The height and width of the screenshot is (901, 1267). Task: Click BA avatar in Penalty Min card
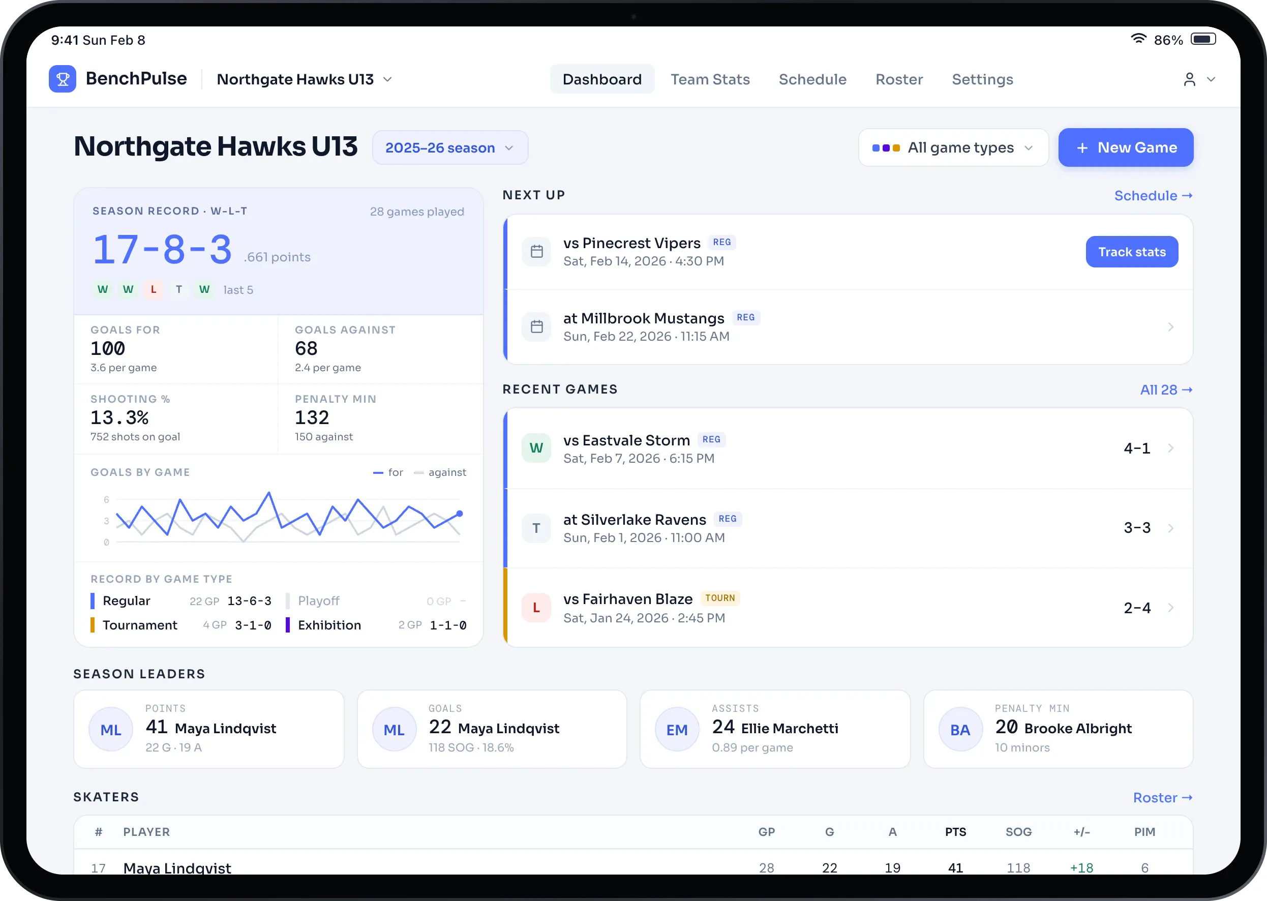[960, 730]
